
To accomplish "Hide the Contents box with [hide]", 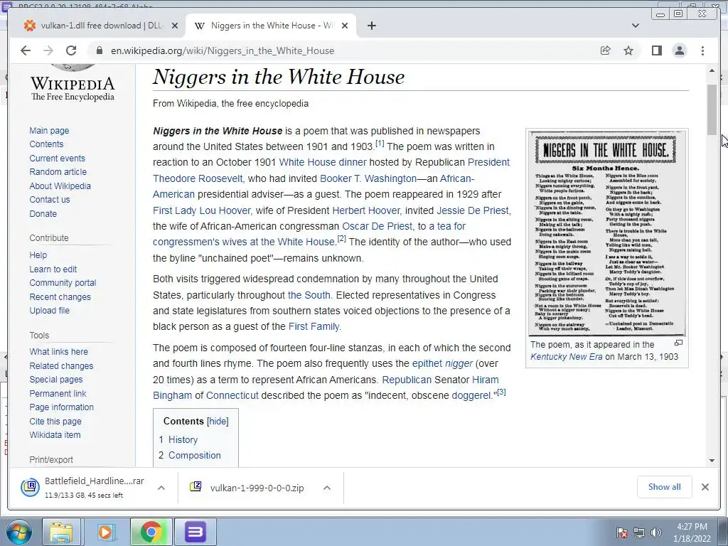I will tap(218, 421).
